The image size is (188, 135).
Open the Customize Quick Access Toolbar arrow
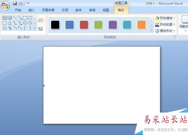(28, 3)
